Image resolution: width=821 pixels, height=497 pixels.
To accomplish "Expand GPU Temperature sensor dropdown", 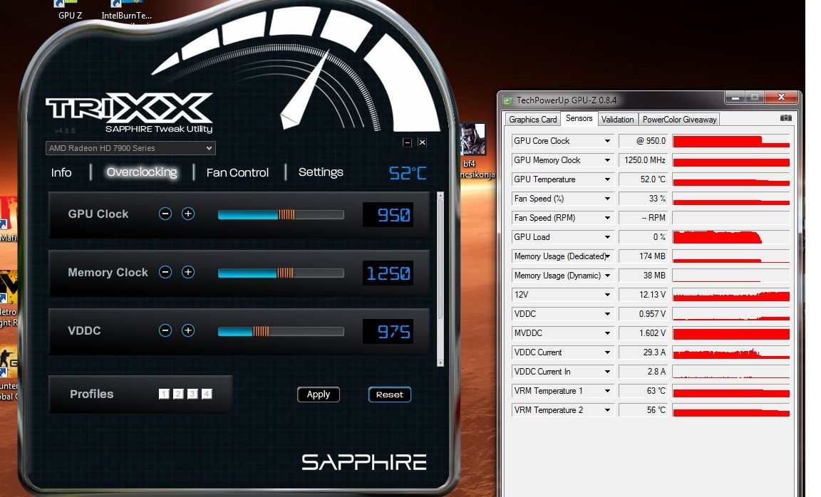I will 607,179.
